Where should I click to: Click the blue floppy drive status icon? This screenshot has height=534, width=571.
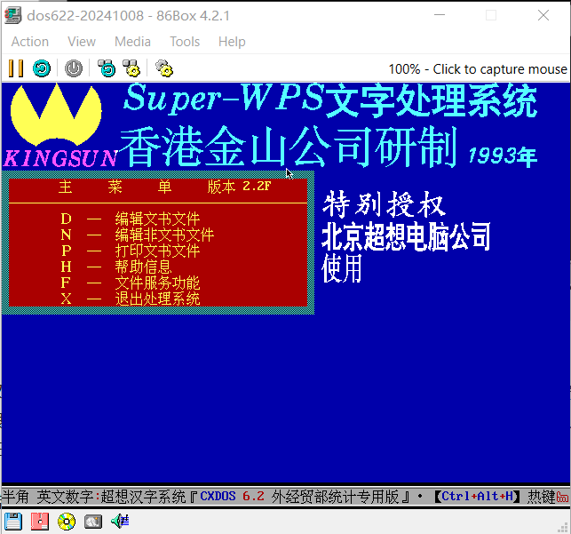[x=13, y=521]
